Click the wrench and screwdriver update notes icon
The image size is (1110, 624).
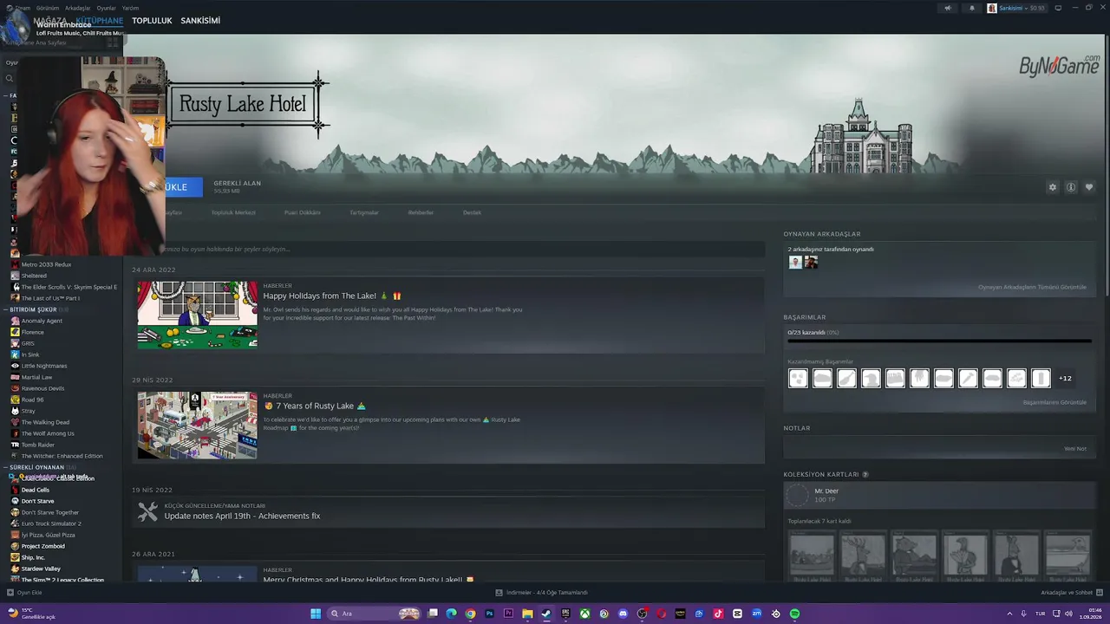[x=148, y=512]
